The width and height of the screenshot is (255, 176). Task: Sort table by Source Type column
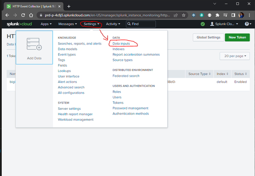[200, 74]
